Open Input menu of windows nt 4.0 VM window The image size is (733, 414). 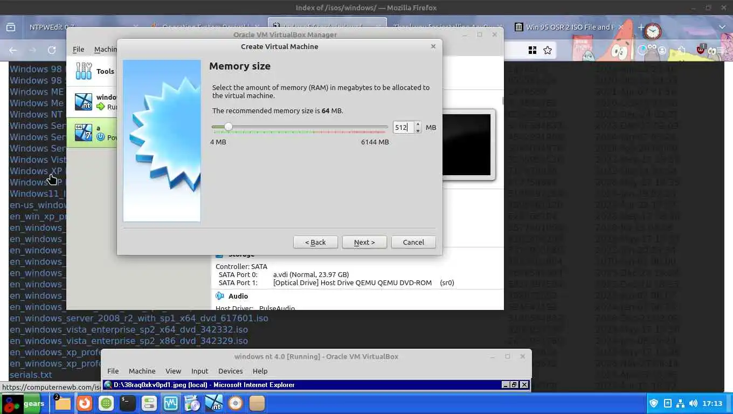coord(199,371)
